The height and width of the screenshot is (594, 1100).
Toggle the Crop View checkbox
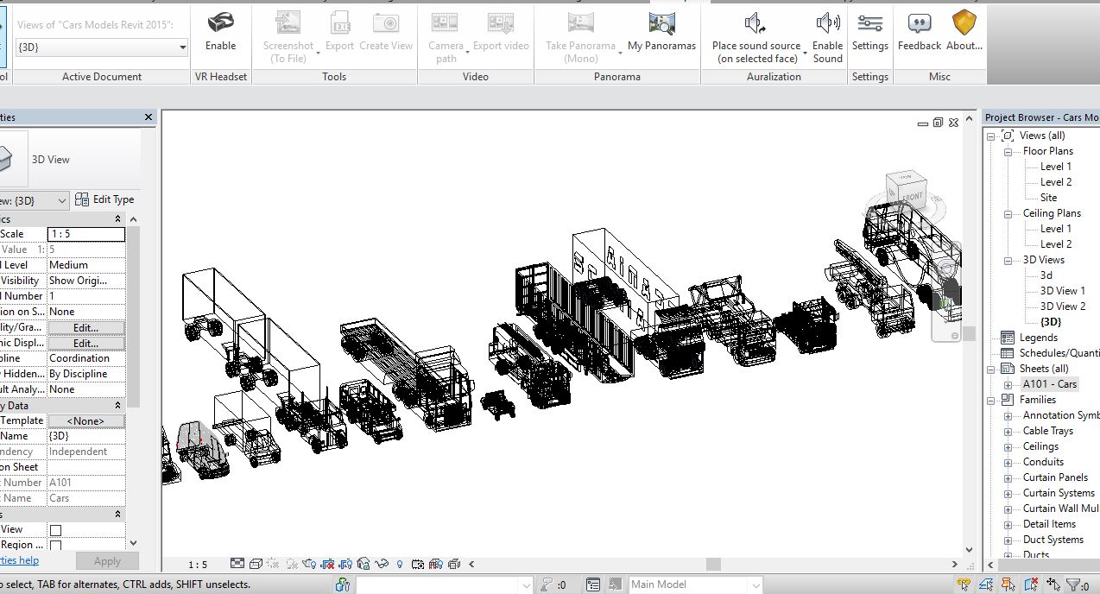click(x=55, y=530)
